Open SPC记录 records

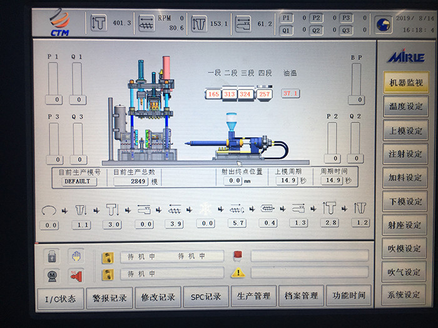(206, 297)
